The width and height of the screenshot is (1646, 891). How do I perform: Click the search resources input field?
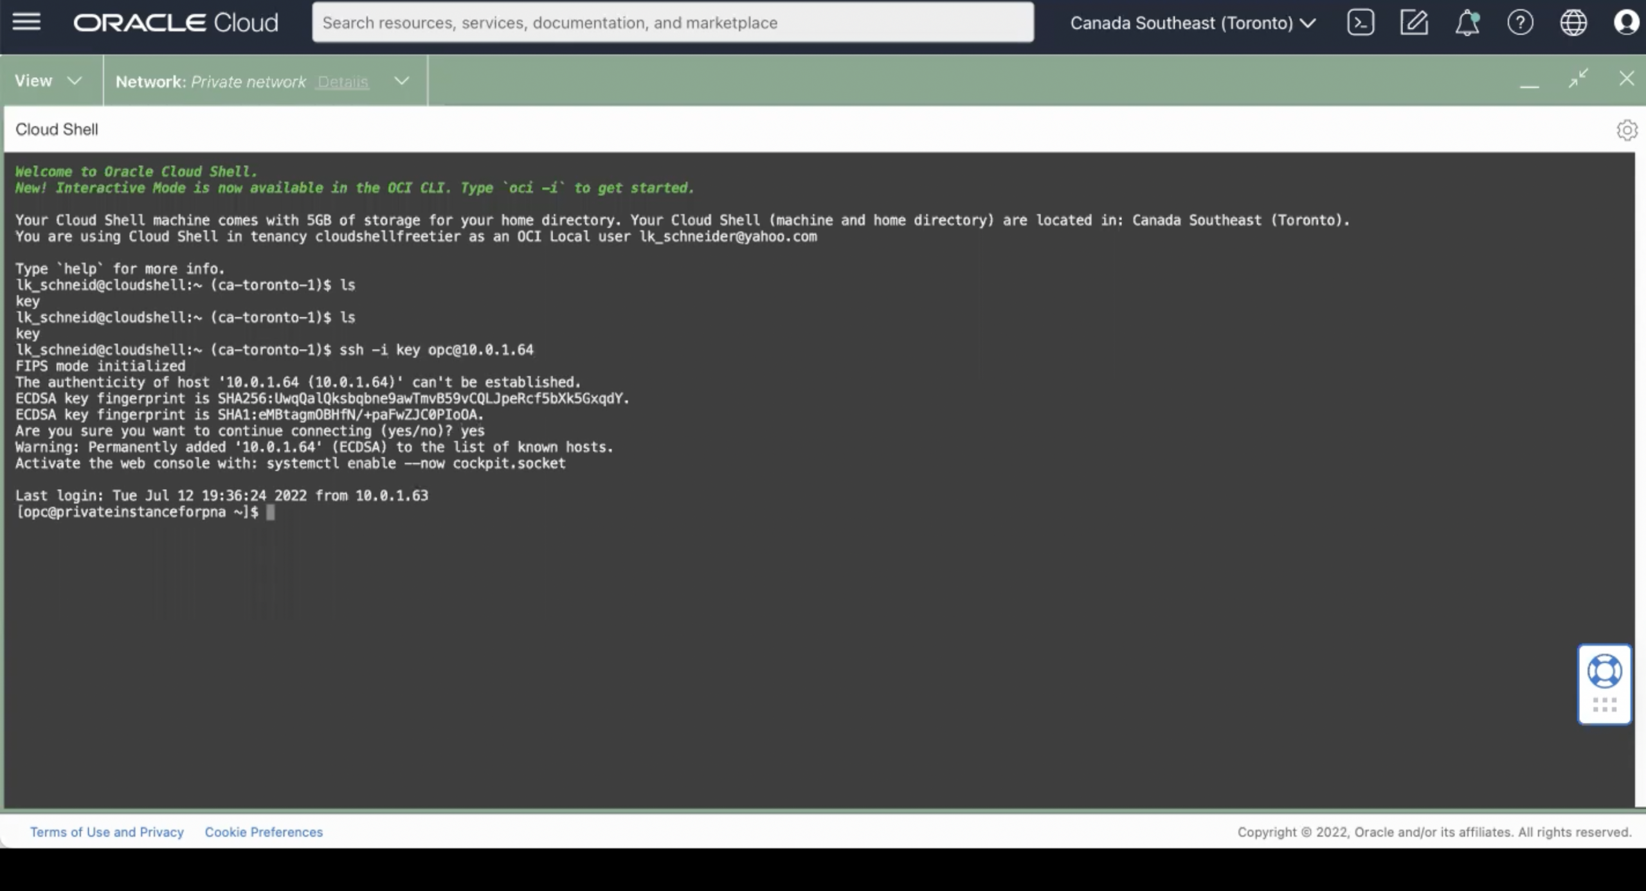tap(673, 22)
